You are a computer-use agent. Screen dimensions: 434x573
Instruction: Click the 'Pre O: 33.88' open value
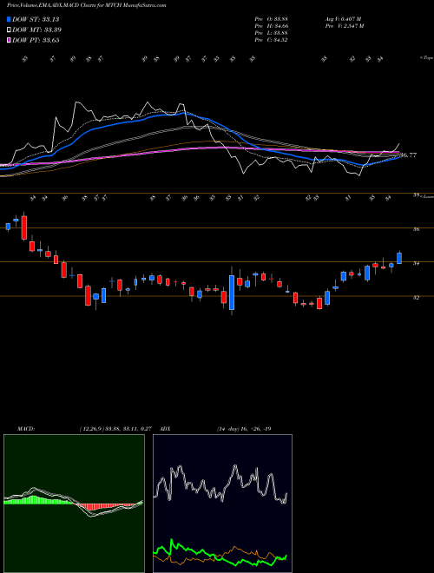271,19
